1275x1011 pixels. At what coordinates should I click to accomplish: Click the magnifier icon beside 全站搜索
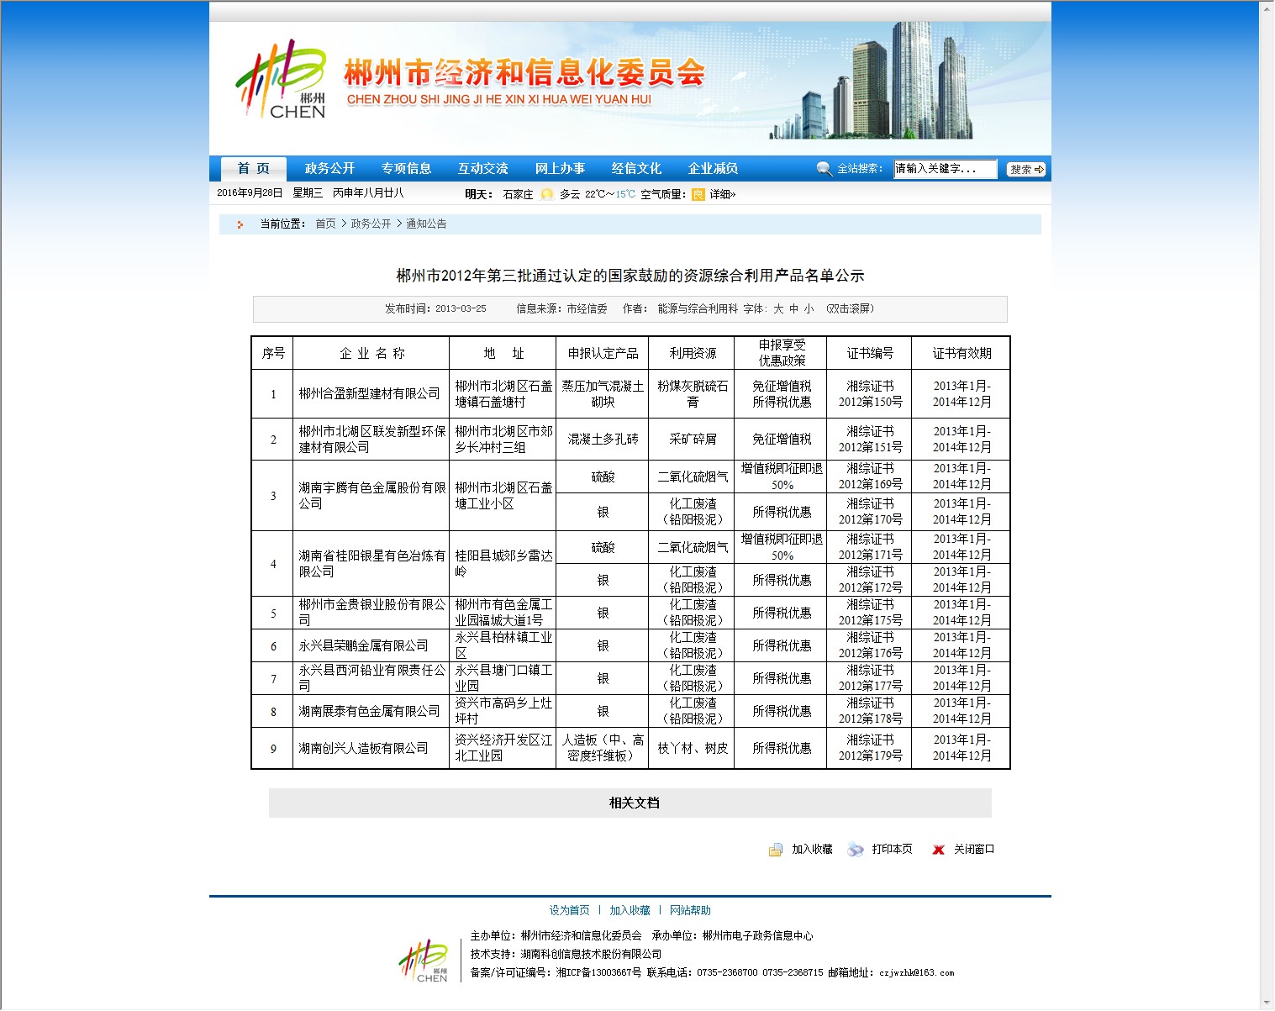825,169
